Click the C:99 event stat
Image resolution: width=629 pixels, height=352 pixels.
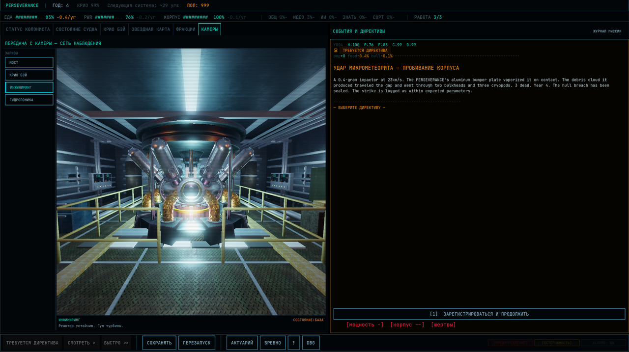coord(397,45)
